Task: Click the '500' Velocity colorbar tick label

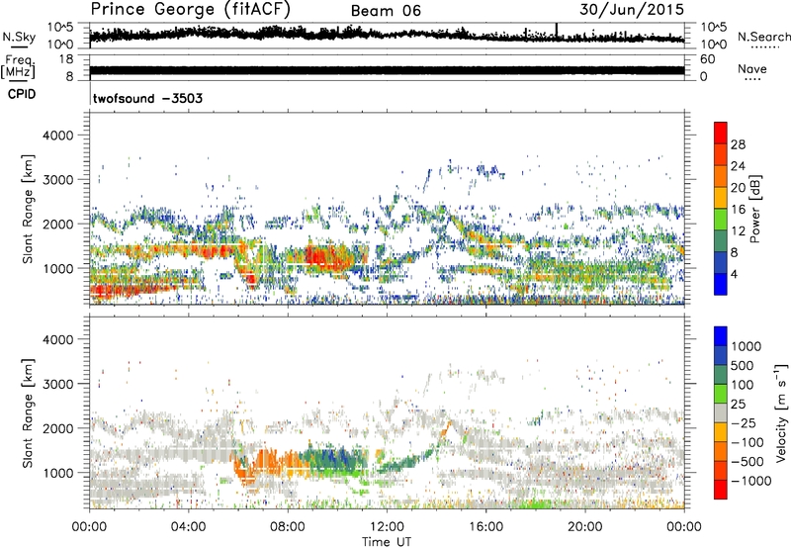Action: point(743,366)
